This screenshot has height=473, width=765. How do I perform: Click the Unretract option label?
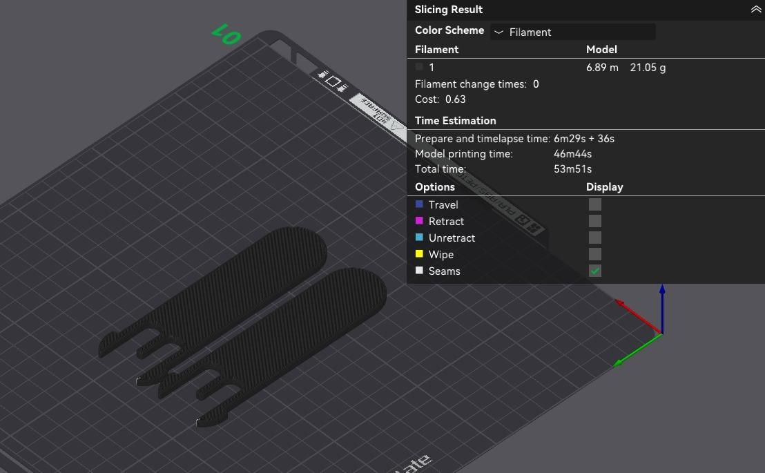pyautogui.click(x=452, y=238)
